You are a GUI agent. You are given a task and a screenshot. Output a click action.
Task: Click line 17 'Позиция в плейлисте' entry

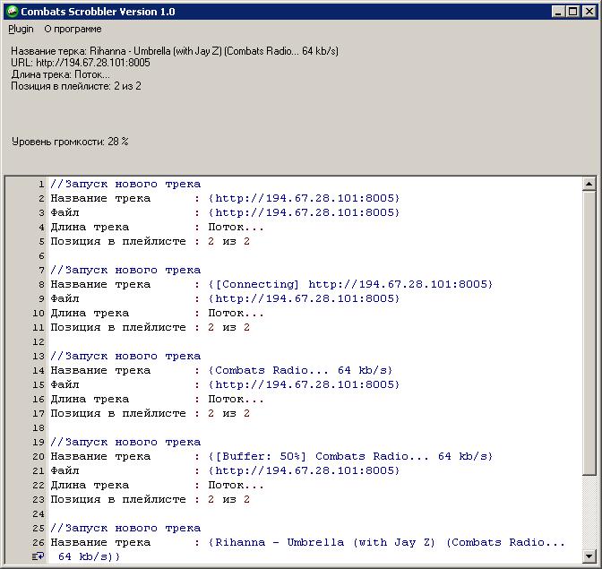(x=150, y=413)
